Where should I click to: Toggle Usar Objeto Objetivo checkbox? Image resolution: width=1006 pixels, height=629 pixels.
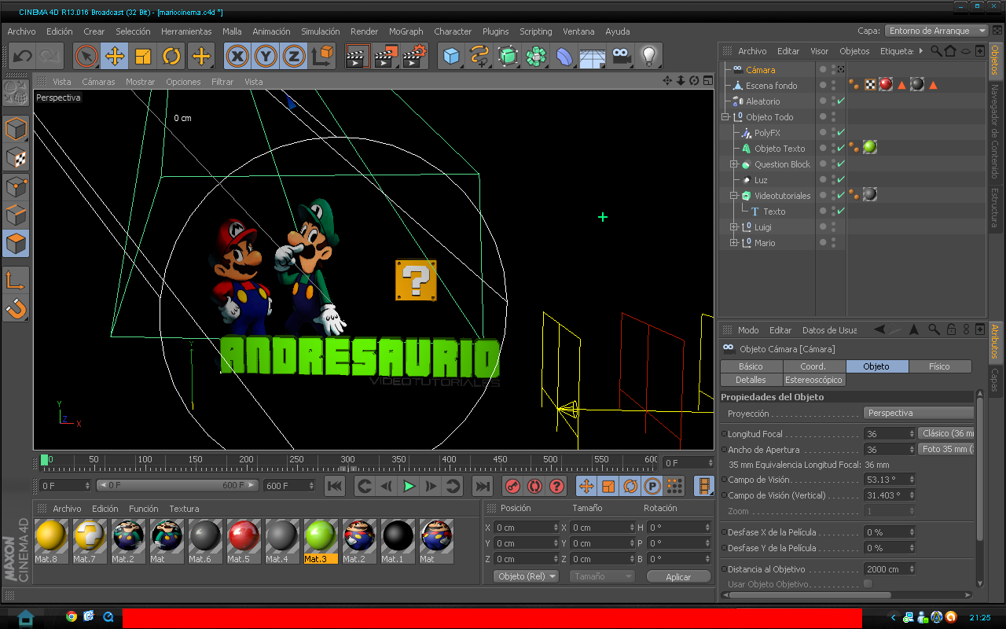[x=868, y=583]
